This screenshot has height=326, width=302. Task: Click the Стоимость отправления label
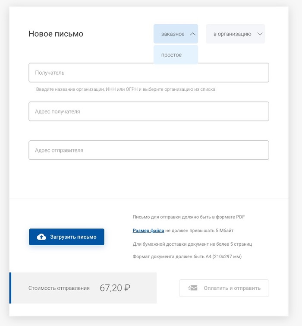(59, 288)
